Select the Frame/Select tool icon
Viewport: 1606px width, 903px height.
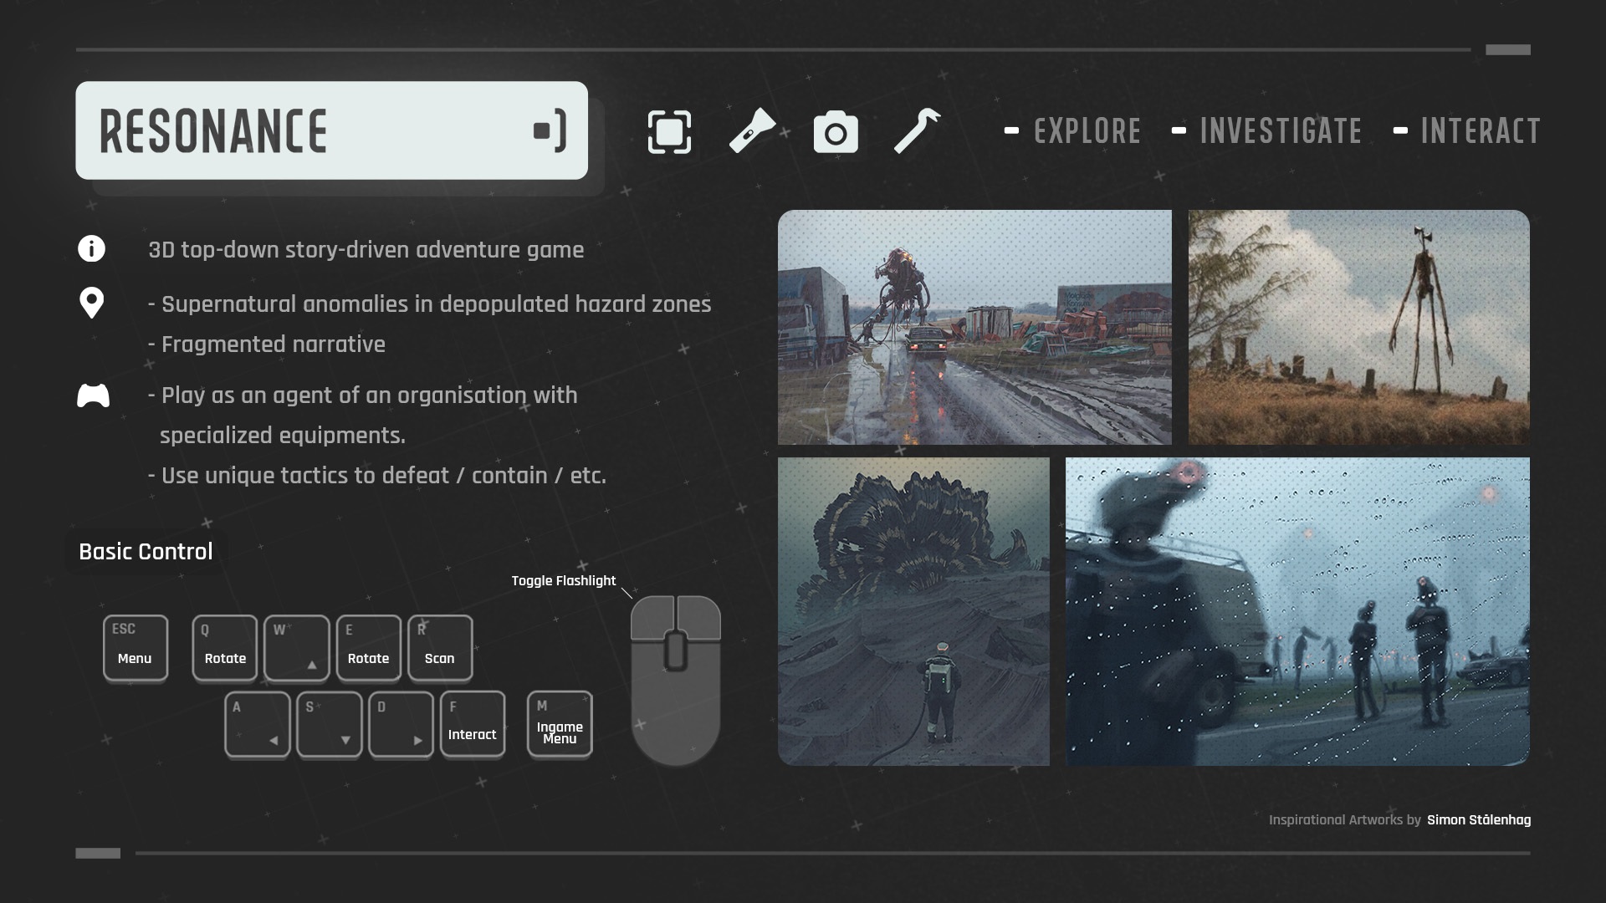click(668, 130)
